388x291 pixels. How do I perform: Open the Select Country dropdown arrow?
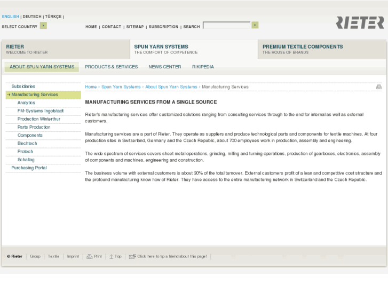click(x=43, y=26)
